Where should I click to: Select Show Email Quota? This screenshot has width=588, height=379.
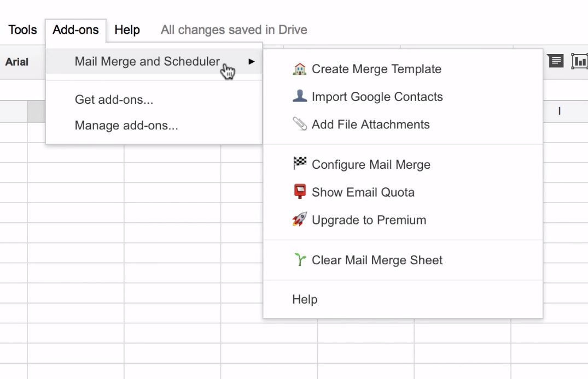[403, 192]
